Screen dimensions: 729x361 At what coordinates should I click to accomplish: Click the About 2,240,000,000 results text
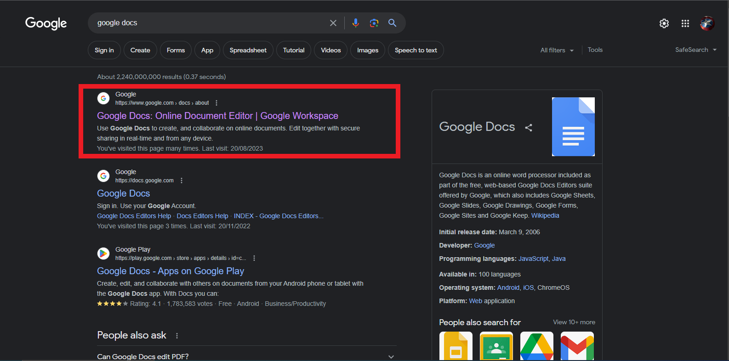point(161,77)
